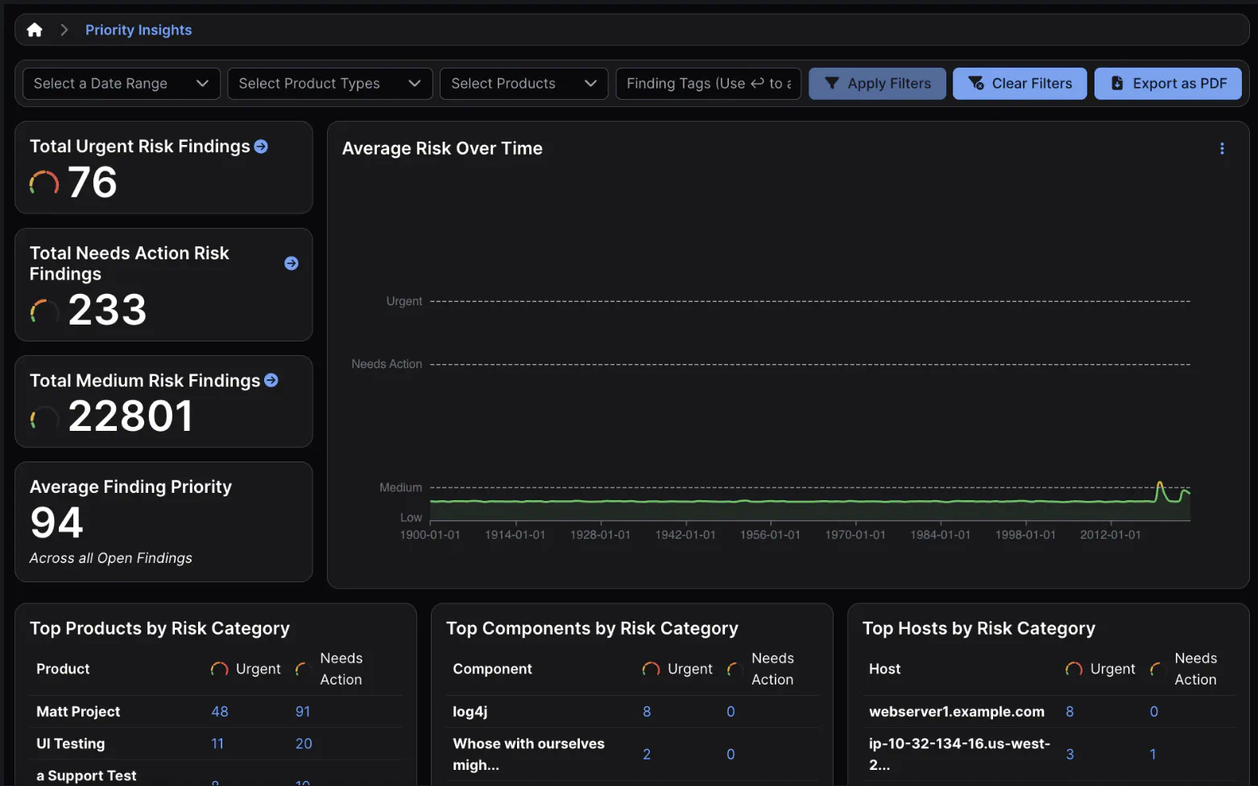Open Total Urgent Risk Findings arrow icon

click(x=261, y=147)
